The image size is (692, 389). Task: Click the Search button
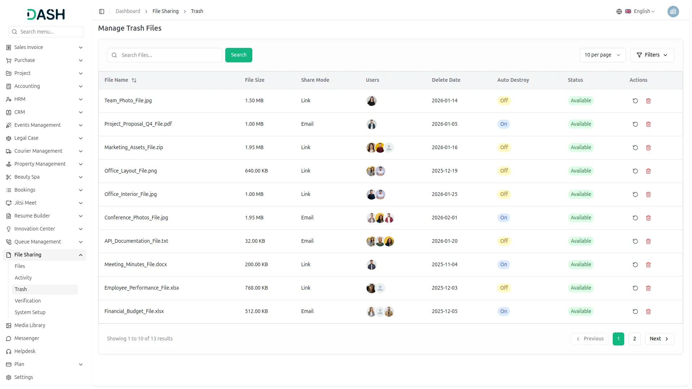pyautogui.click(x=238, y=55)
